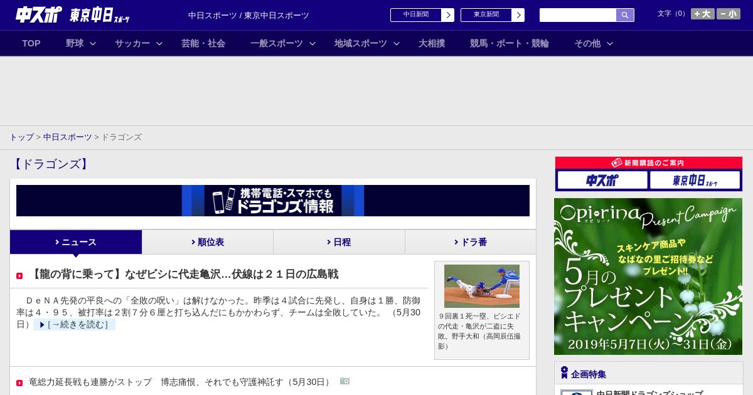The image size is (753, 395).
Task: Decrease text size with the 小 button
Action: click(x=729, y=14)
